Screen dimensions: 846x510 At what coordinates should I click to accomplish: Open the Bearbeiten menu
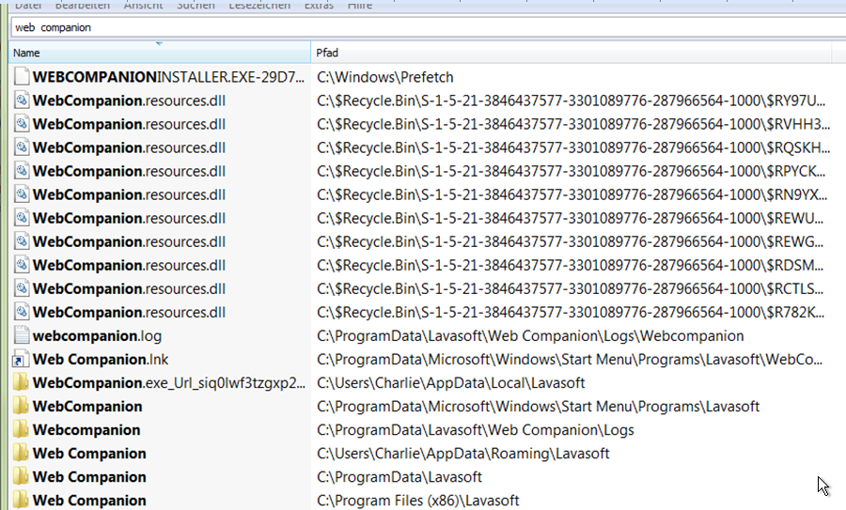tap(83, 5)
